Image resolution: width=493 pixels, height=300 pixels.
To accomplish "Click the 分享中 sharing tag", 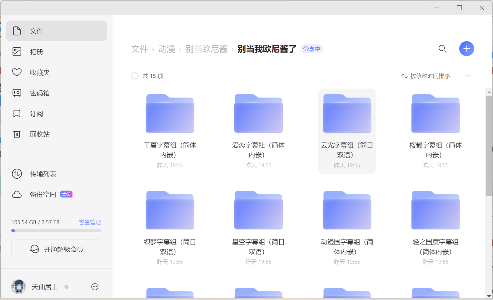I will (x=311, y=49).
